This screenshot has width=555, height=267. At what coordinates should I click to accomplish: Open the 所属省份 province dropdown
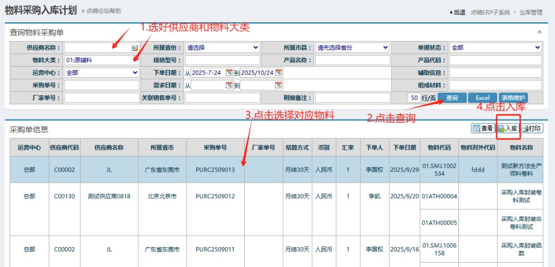point(222,48)
